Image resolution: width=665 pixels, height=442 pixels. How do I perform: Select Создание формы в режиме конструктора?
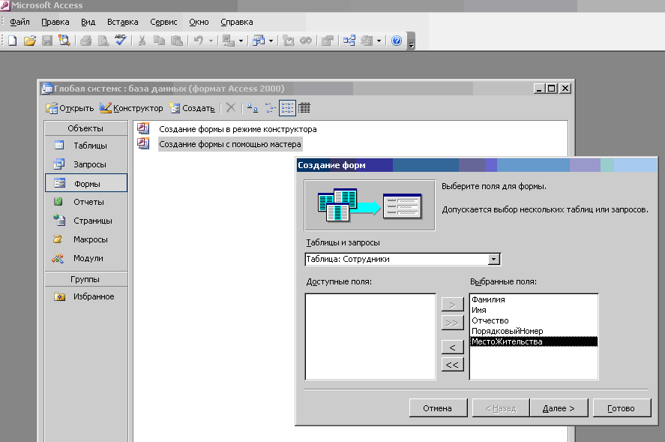coord(238,129)
